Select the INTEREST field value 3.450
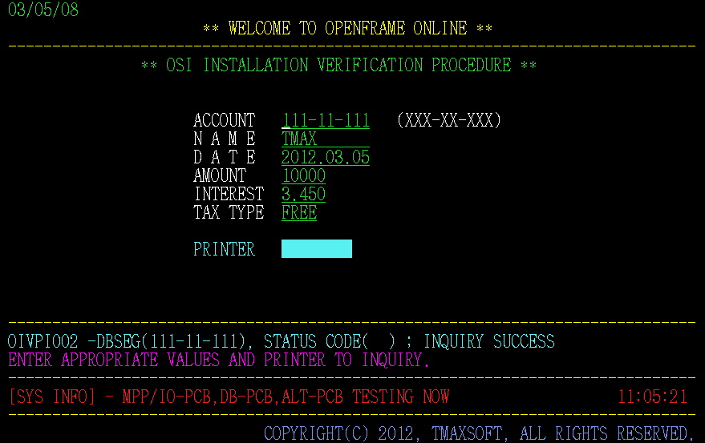Screen dimensions: 705x443 tap(303, 195)
